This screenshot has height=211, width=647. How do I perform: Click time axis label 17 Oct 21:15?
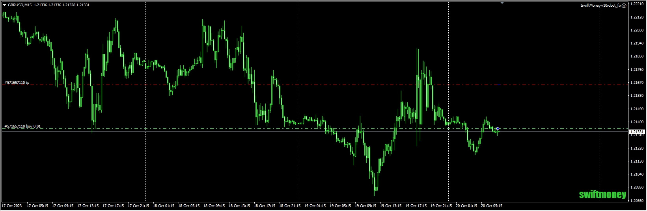(x=139, y=206)
